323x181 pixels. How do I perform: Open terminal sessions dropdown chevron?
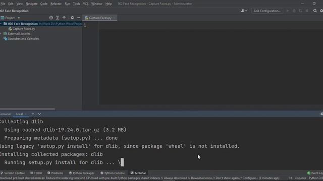[x=39, y=114]
